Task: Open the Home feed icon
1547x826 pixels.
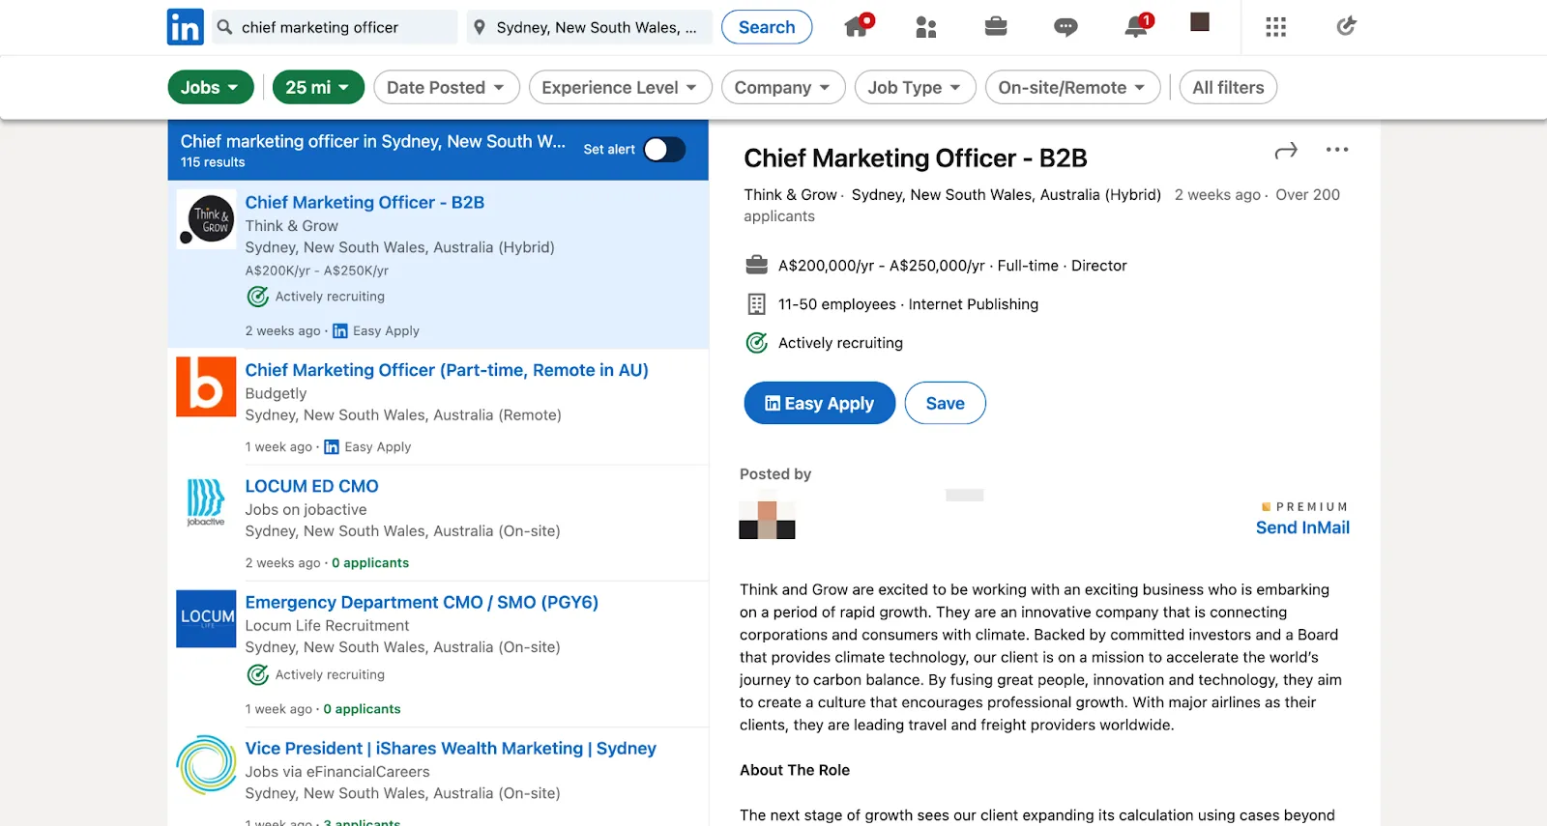Action: (x=857, y=26)
